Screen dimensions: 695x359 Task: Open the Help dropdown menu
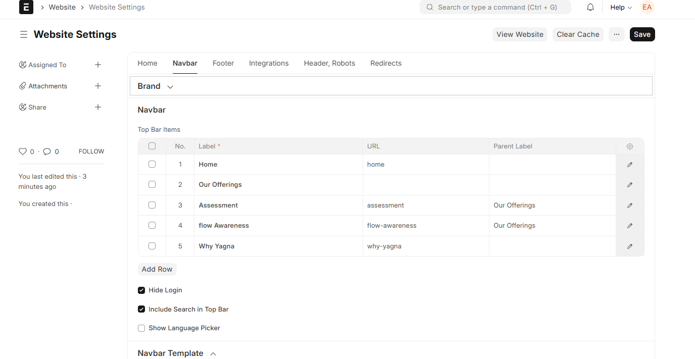[621, 7]
